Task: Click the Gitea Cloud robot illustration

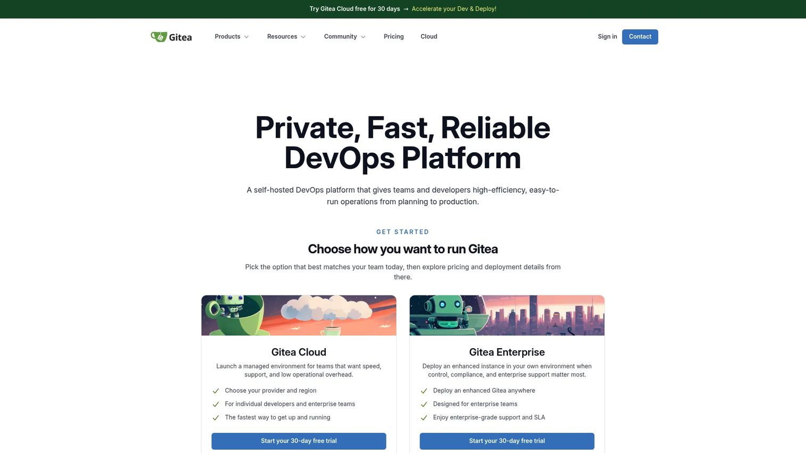Action: [299, 315]
